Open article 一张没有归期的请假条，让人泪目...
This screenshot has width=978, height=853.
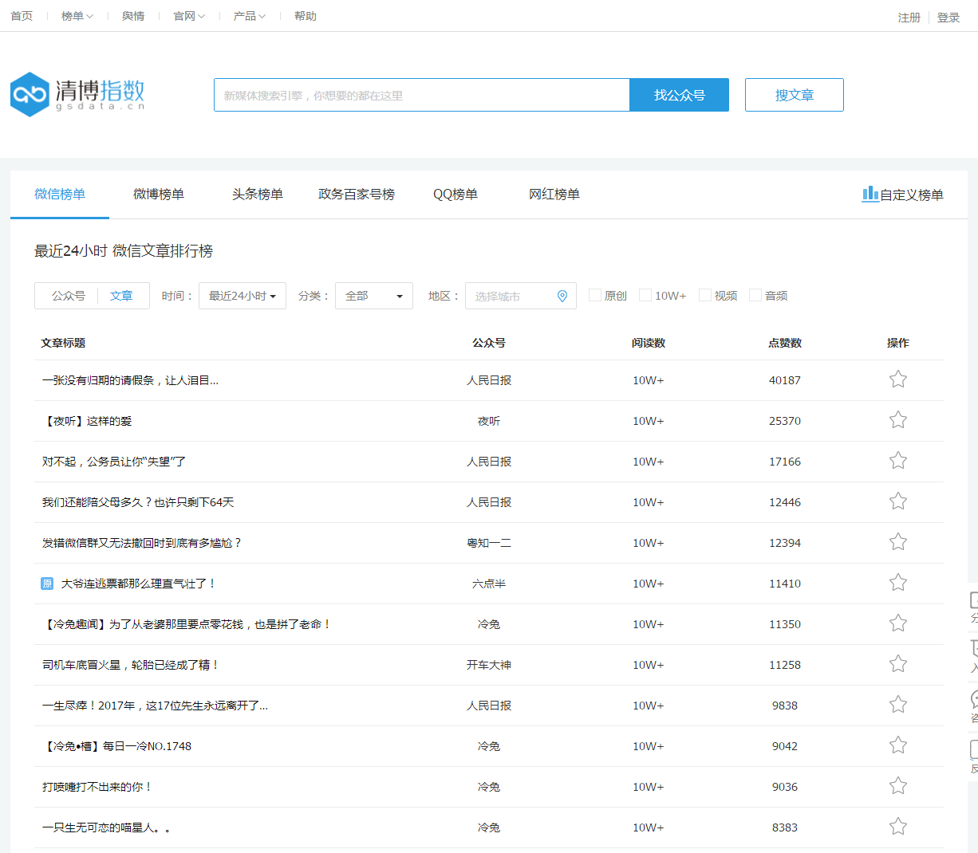[130, 380]
